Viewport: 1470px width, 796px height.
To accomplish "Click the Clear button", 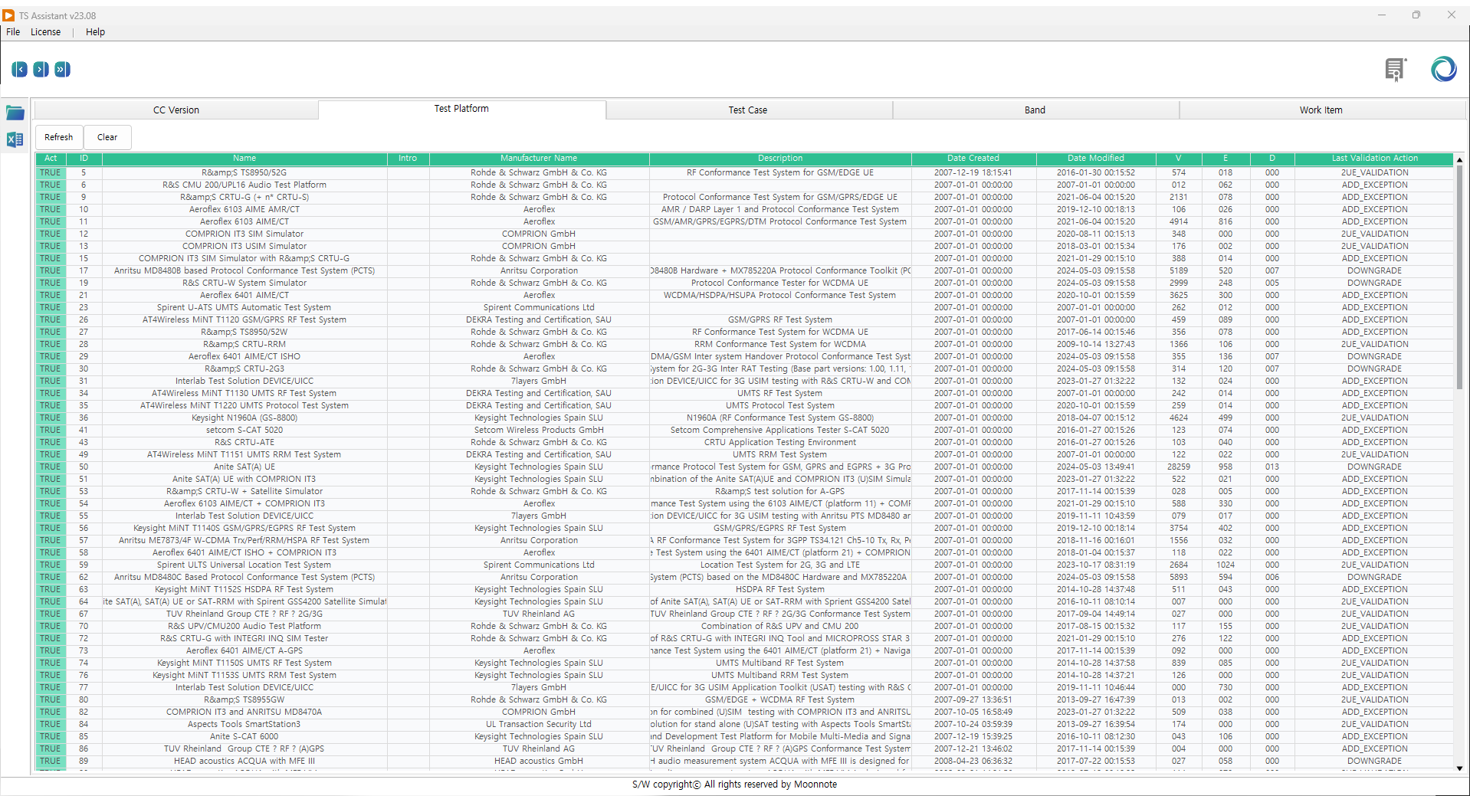I will [x=107, y=137].
